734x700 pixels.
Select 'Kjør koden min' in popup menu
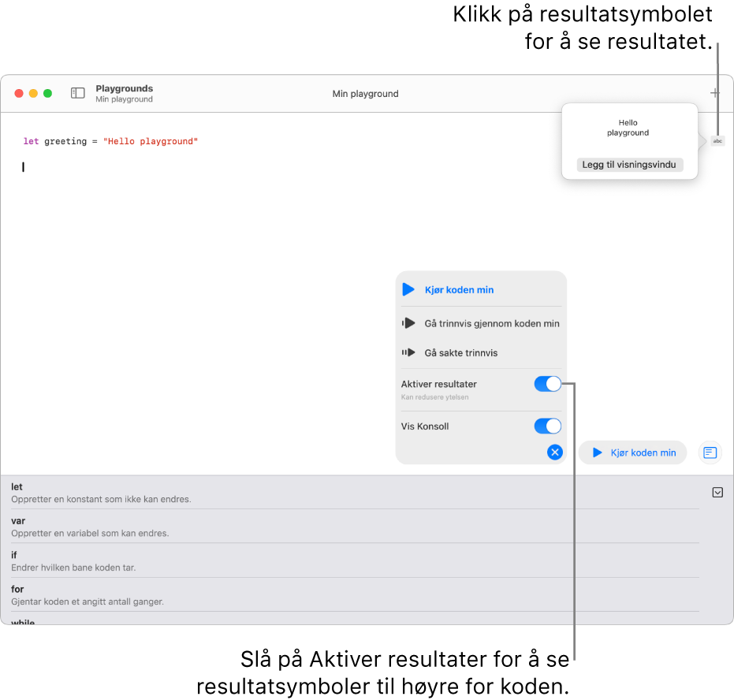[481, 289]
